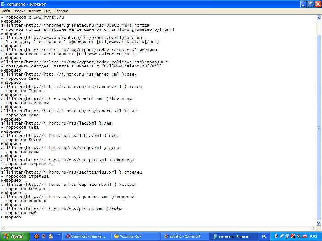
Task: Click the vertical scrollbar down arrow
Action: pyautogui.click(x=319, y=223)
